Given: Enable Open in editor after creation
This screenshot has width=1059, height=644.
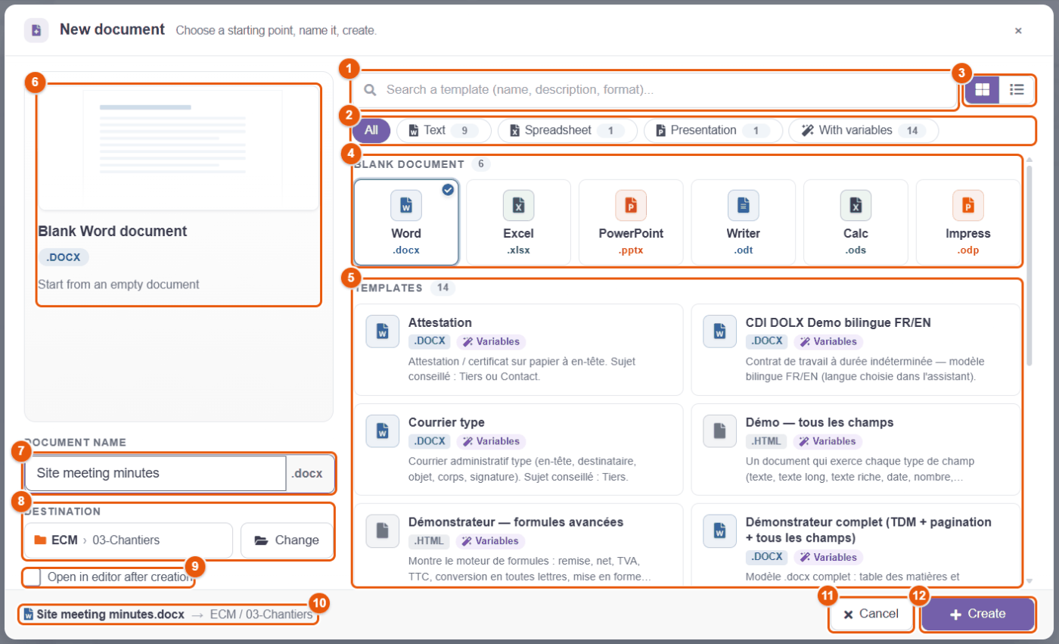Looking at the screenshot, I should pos(33,577).
